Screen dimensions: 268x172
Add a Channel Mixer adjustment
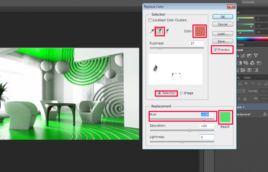(x=252, y=63)
